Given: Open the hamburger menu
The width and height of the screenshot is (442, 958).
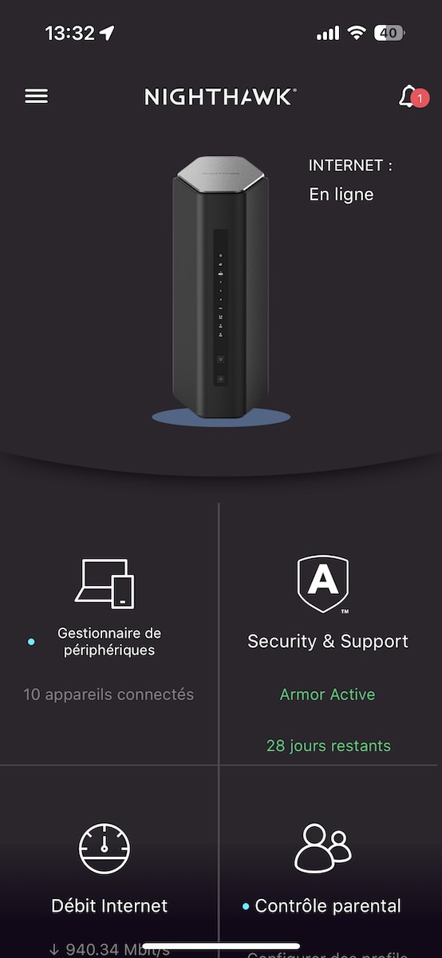Looking at the screenshot, I should [x=37, y=96].
